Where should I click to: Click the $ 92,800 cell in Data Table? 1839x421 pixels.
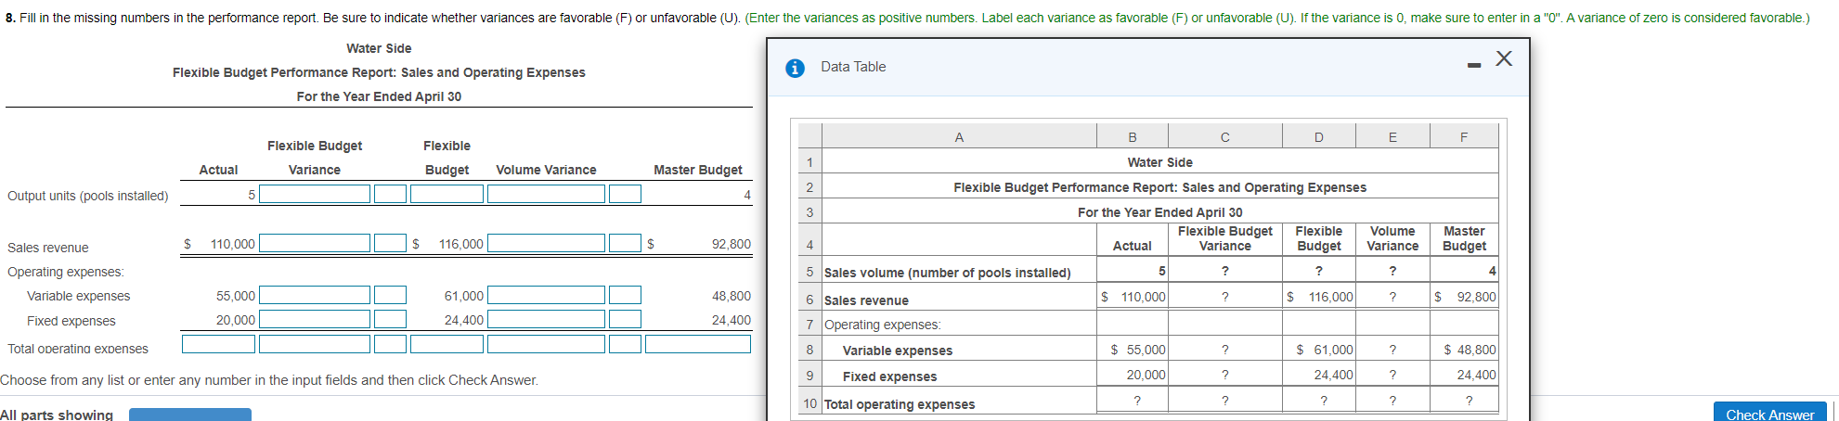coord(1464,297)
